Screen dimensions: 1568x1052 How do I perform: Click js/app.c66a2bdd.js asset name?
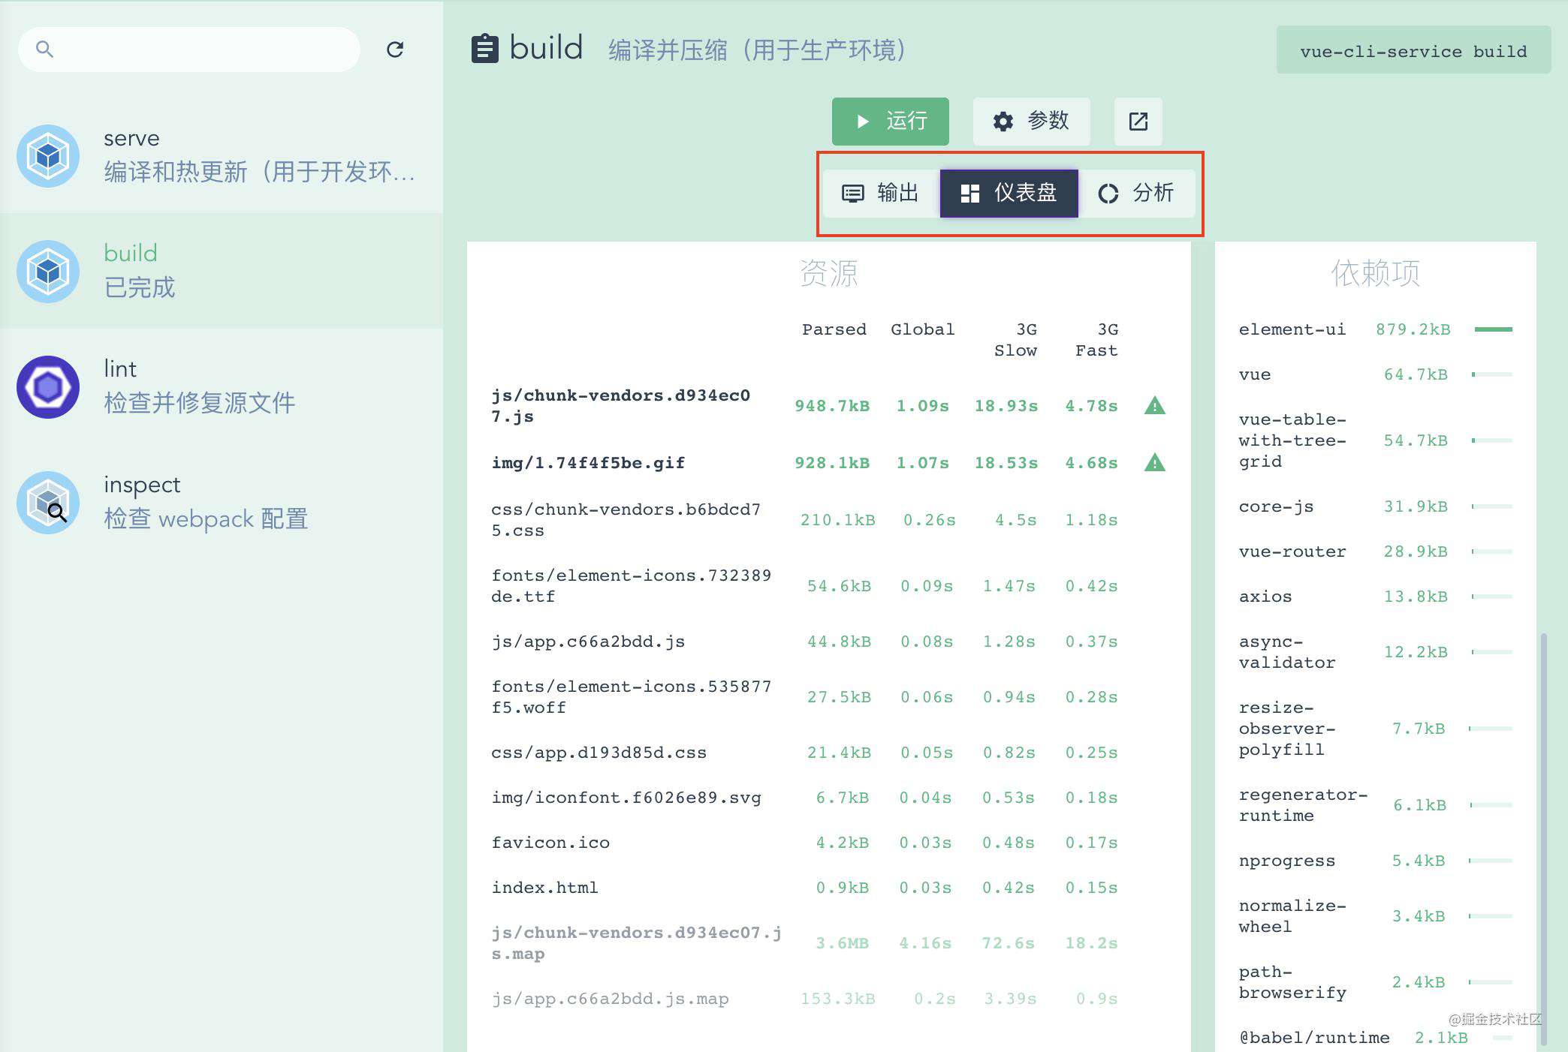click(588, 642)
